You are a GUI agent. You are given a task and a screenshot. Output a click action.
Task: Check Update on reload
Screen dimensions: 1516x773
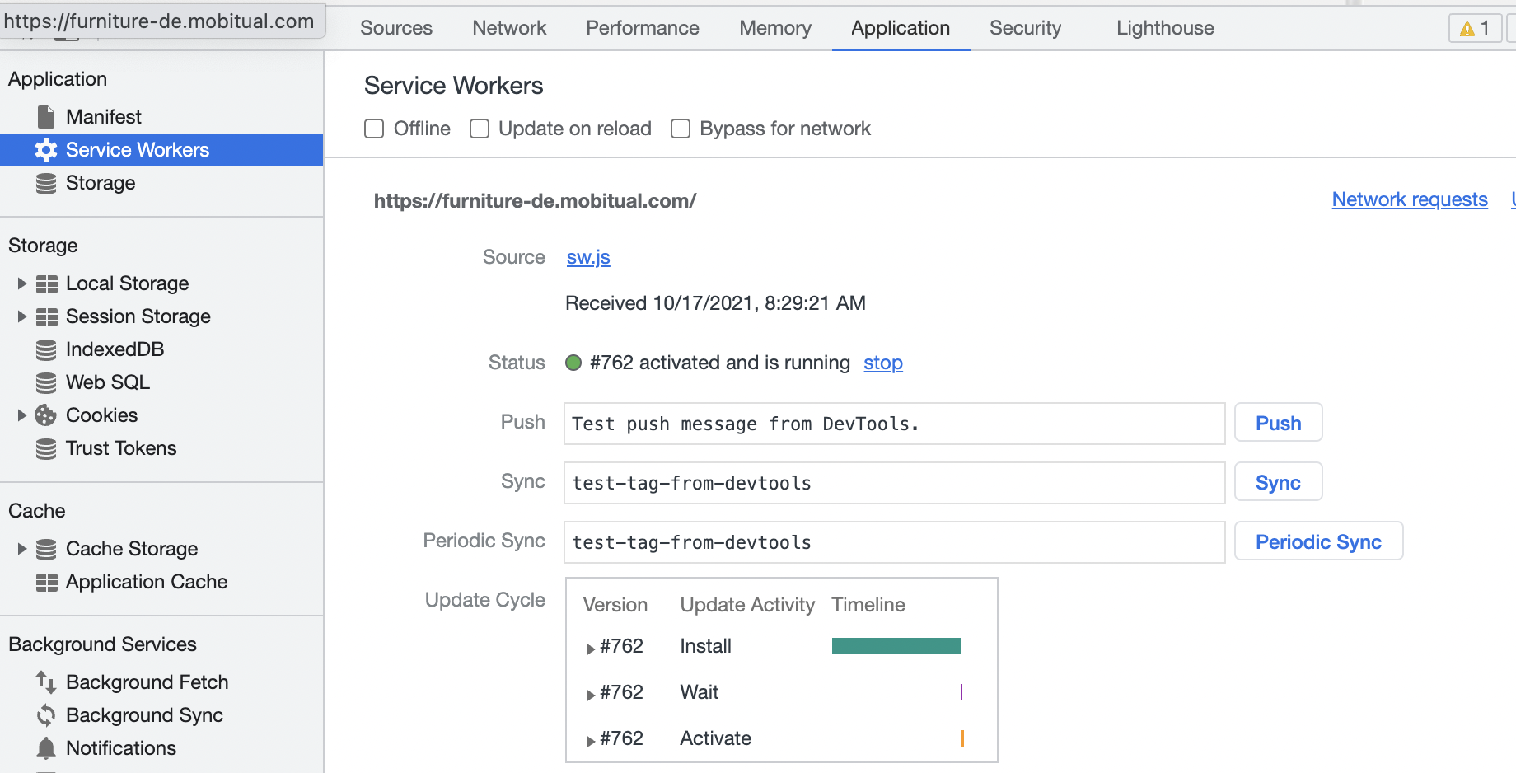point(479,129)
